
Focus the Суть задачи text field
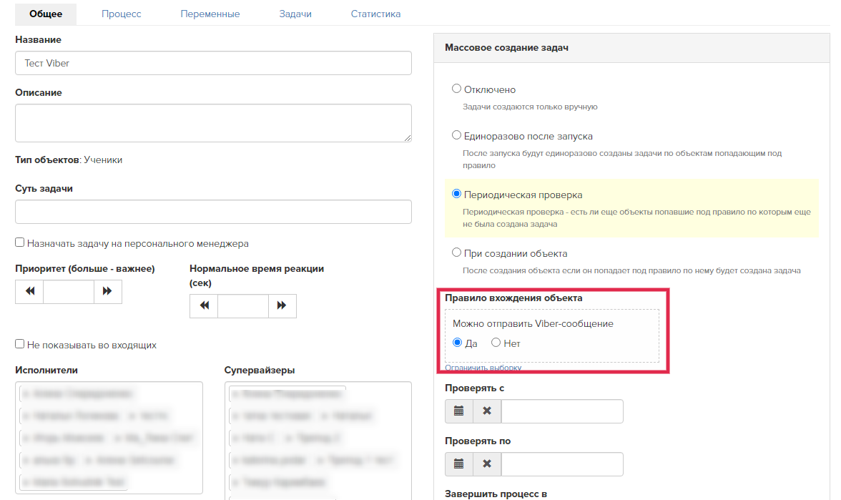(213, 212)
